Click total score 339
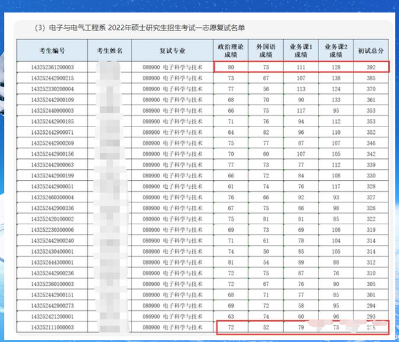This screenshot has height=342, width=399. [371, 164]
